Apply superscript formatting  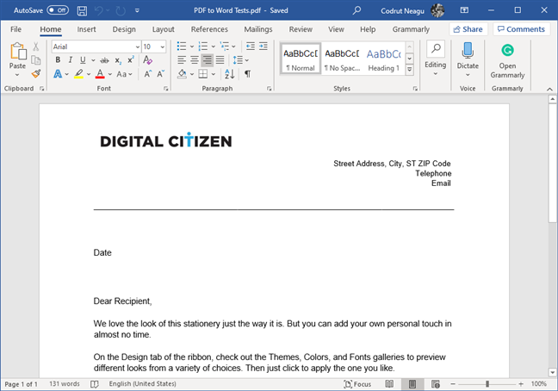131,59
